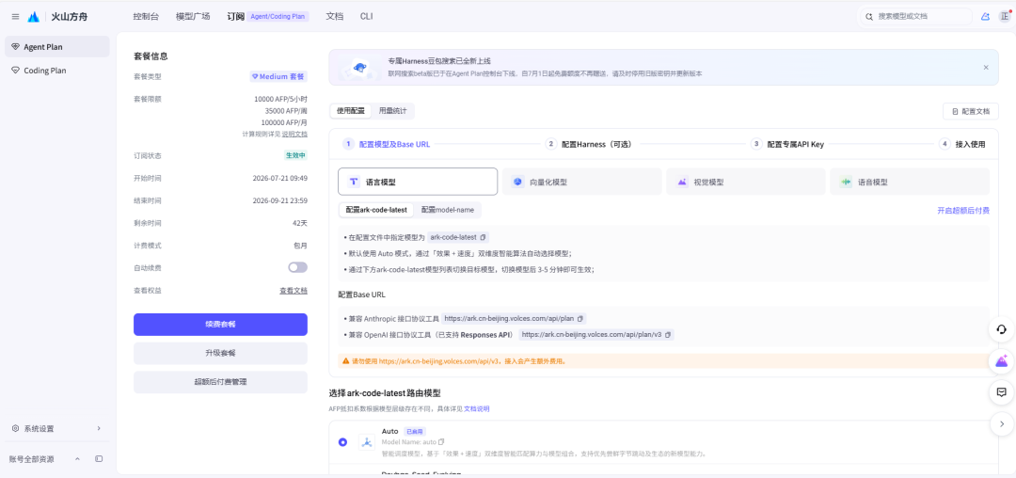Open the 配置文档 button

(971, 111)
